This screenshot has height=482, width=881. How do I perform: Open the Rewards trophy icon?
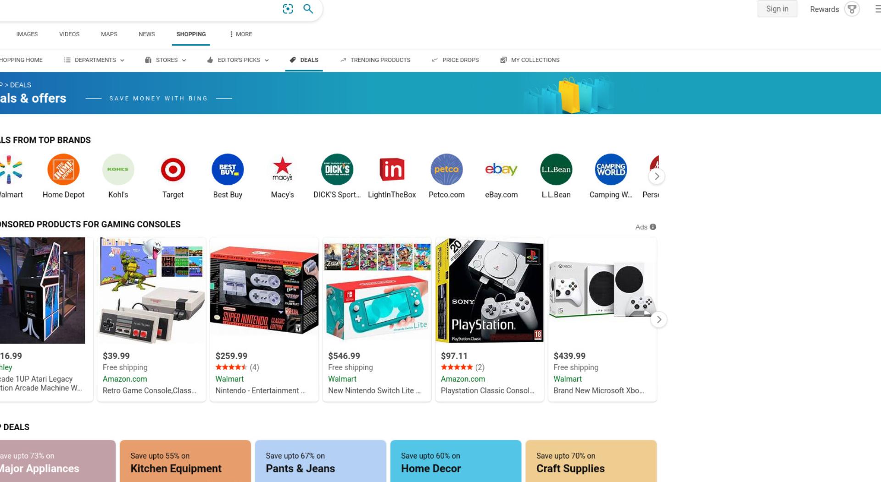[x=852, y=9]
